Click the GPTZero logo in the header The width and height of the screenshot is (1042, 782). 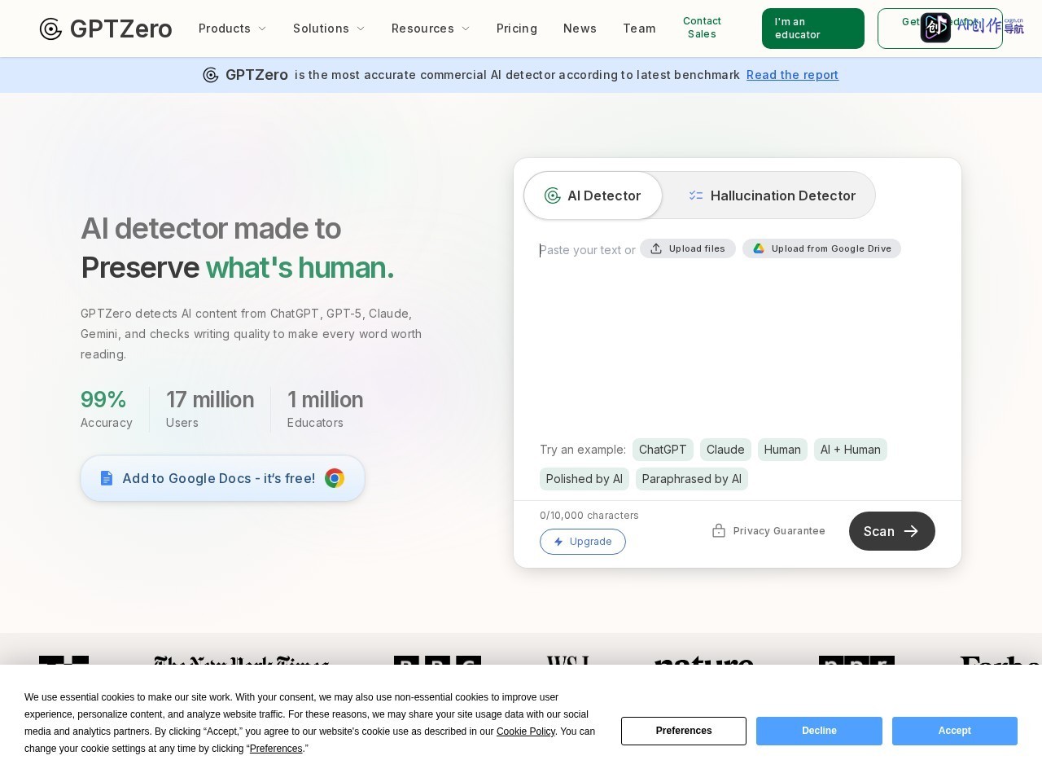pos(106,29)
